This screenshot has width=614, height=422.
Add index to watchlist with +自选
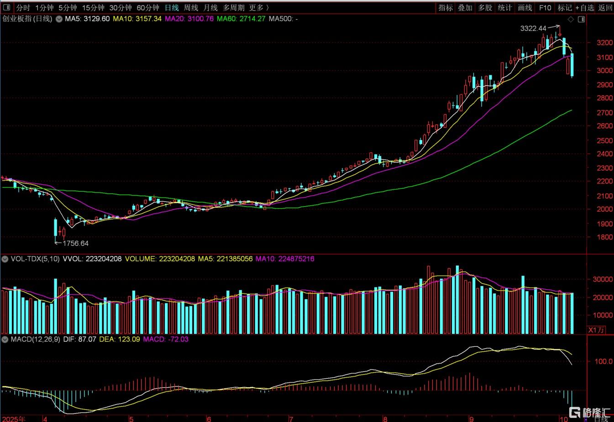(585, 8)
